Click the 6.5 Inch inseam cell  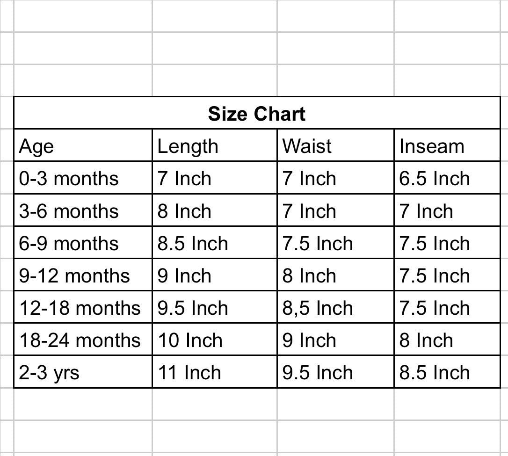[x=447, y=177]
